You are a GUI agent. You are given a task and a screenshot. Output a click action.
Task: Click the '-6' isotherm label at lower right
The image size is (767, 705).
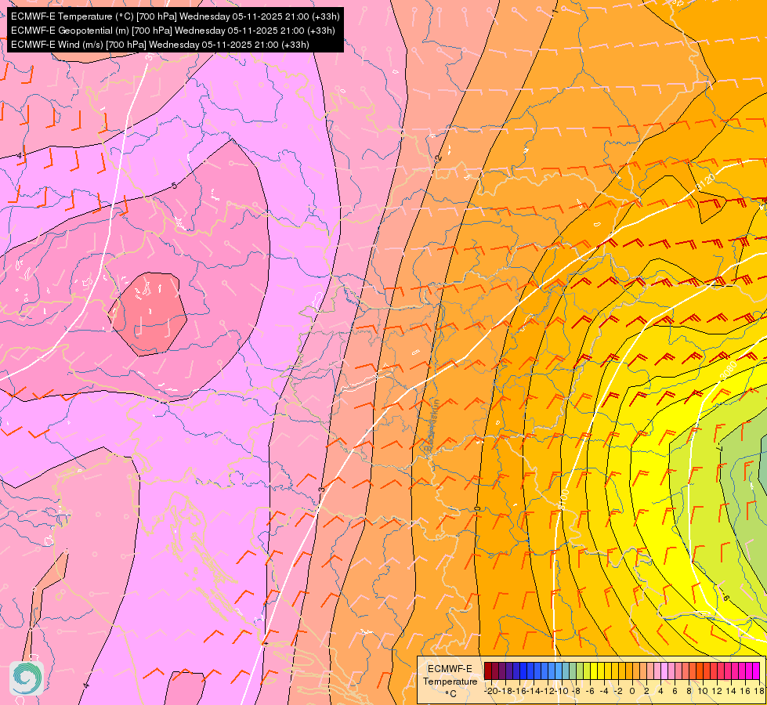pos(725,598)
